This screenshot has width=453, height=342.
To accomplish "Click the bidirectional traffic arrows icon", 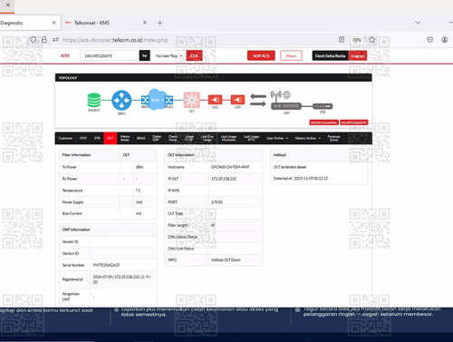I will click(x=258, y=100).
